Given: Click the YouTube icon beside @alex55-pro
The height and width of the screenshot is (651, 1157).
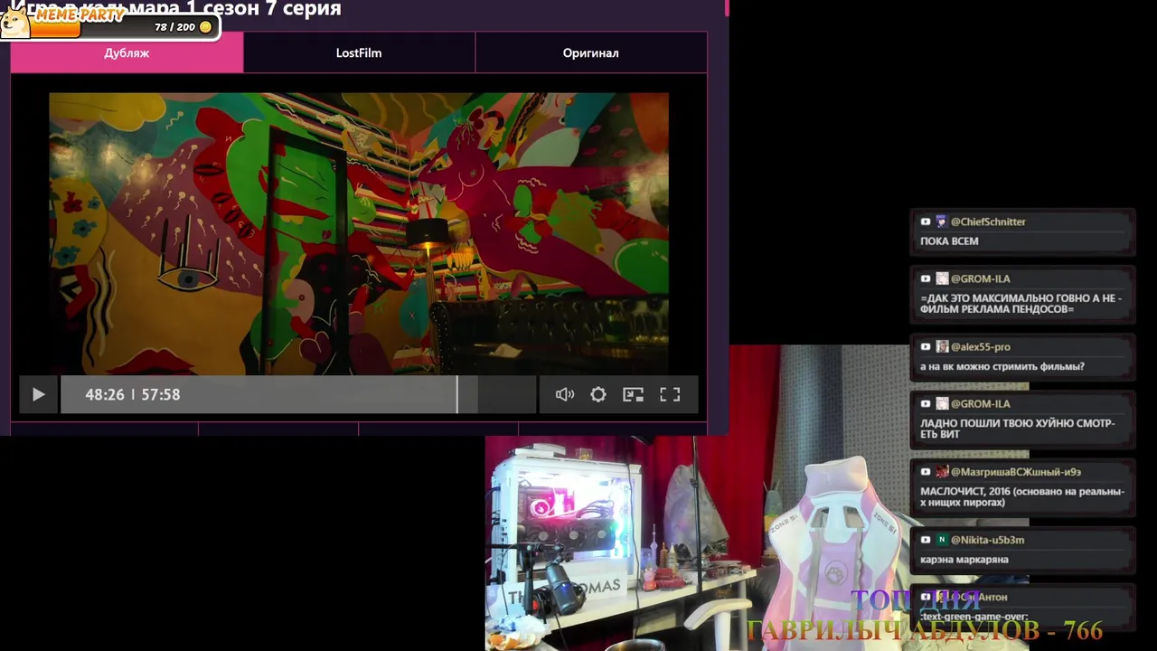Looking at the screenshot, I should (x=926, y=347).
